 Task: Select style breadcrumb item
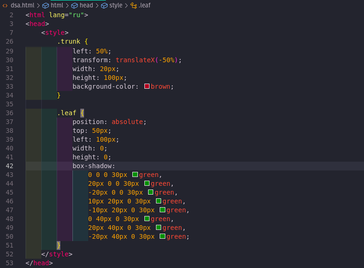[116, 6]
